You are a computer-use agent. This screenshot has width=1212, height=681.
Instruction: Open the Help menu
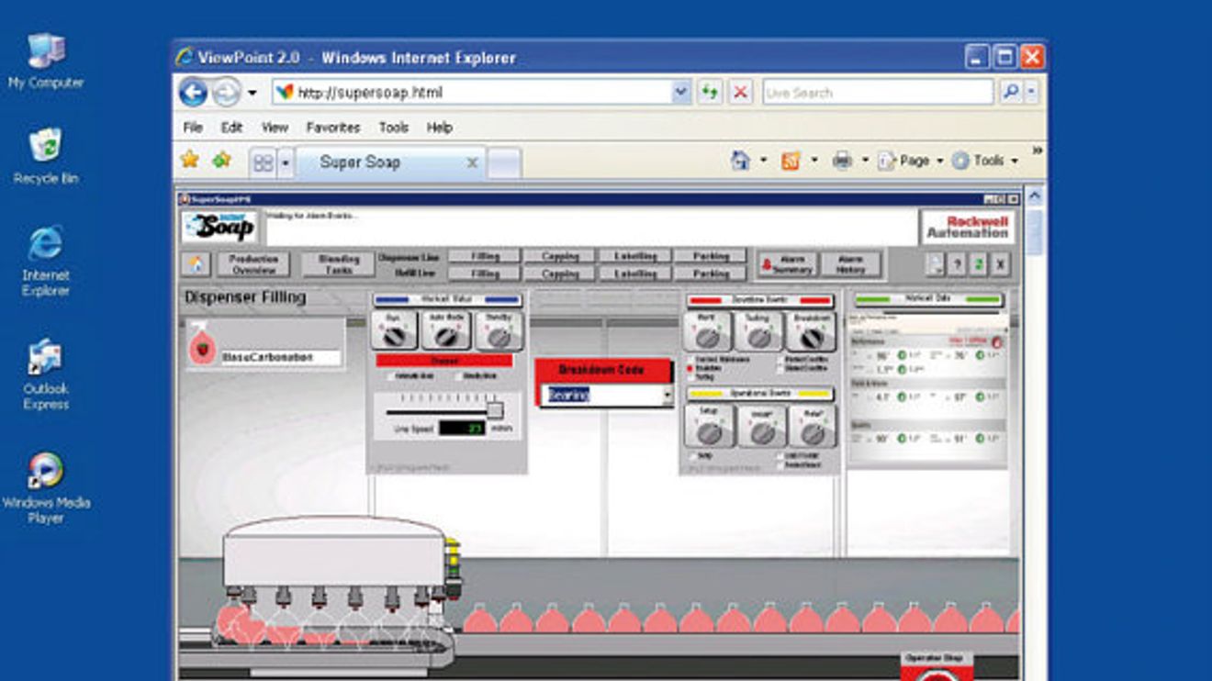[439, 128]
